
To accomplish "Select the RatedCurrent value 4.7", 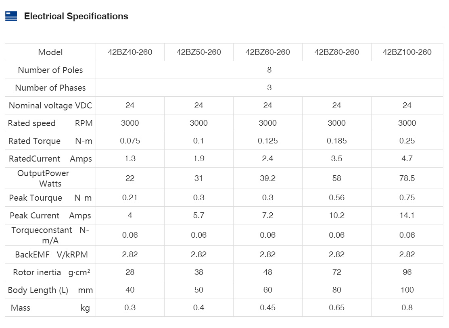I will (x=407, y=159).
